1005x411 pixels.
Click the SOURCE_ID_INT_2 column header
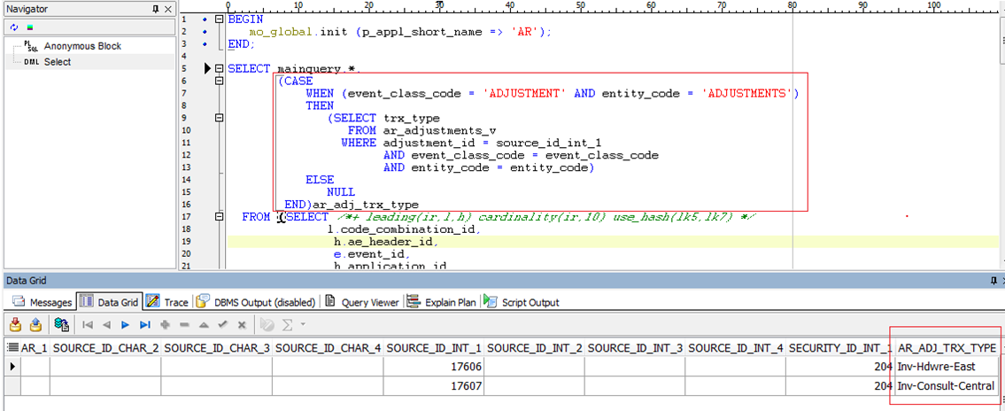pos(535,347)
